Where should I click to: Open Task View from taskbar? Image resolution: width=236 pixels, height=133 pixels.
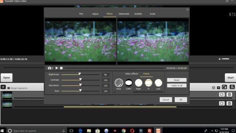(71, 131)
